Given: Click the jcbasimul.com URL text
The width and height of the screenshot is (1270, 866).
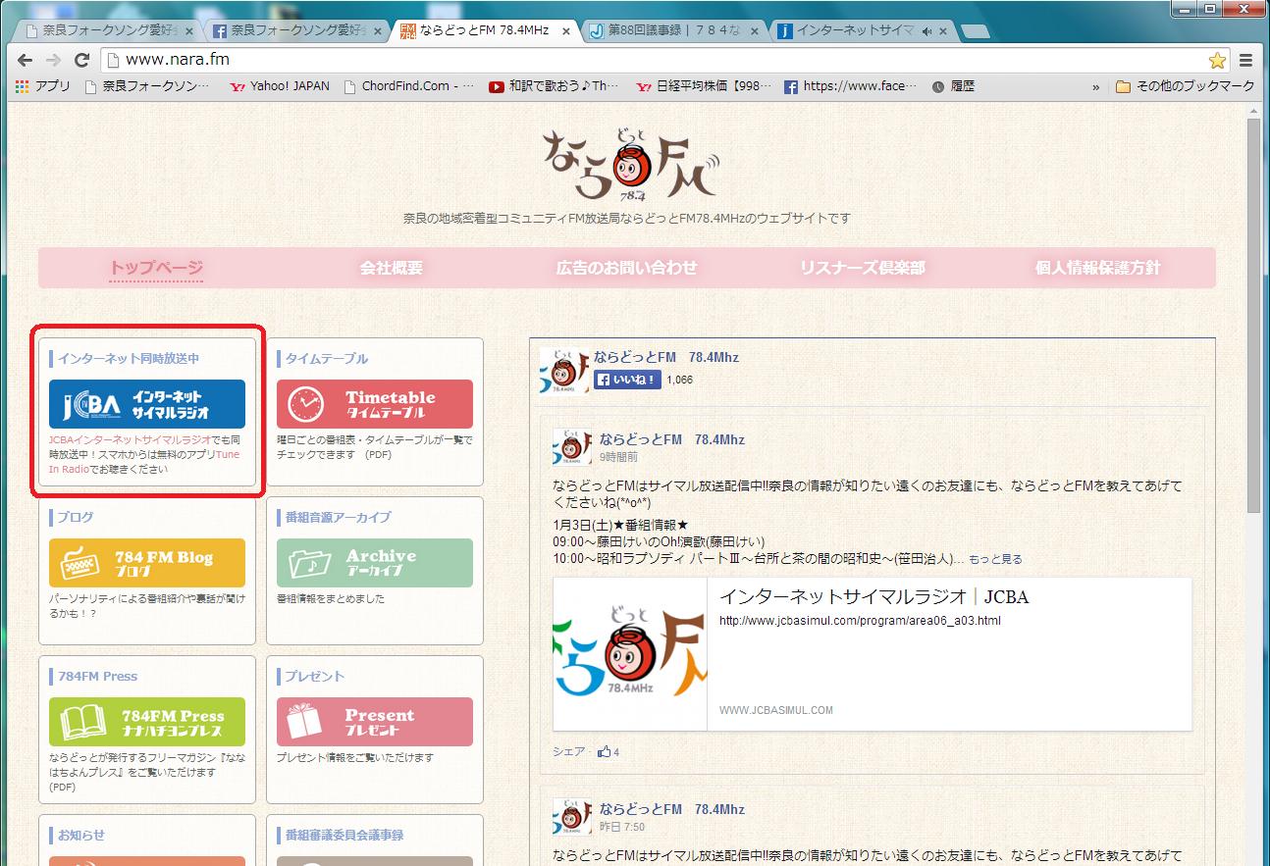Looking at the screenshot, I should 860,621.
